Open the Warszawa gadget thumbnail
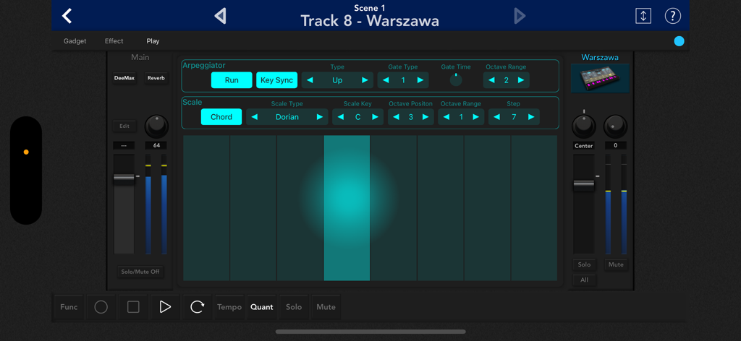Screen dimensions: 741x341 (600, 78)
